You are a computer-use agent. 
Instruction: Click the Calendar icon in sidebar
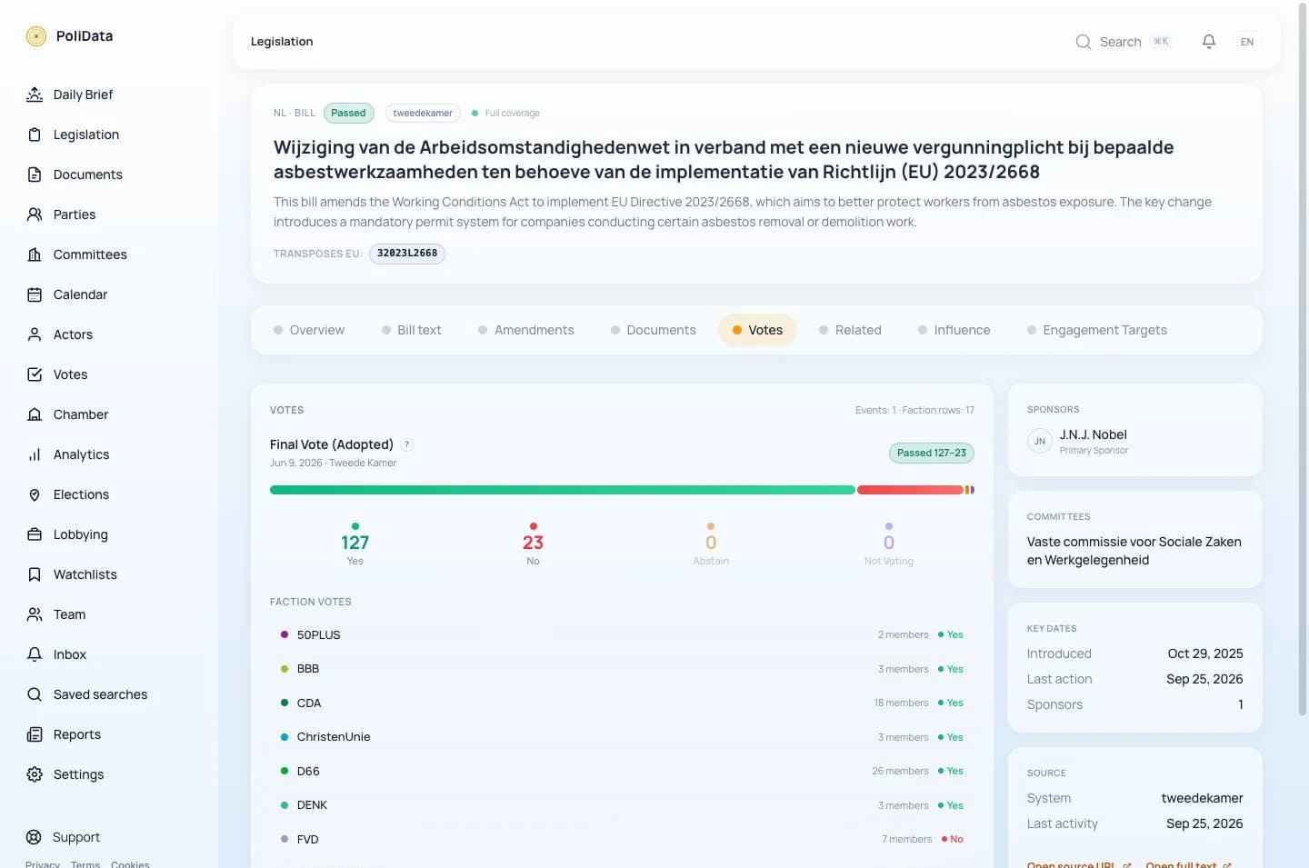click(x=35, y=294)
